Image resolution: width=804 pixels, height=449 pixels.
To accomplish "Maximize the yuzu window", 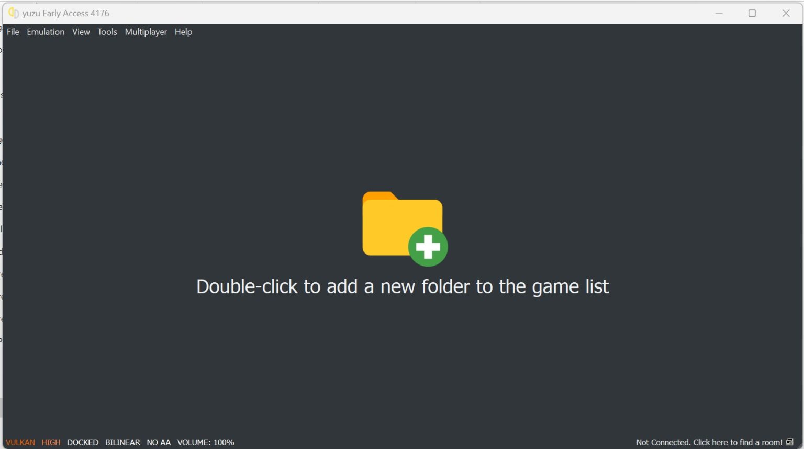I will pos(752,13).
